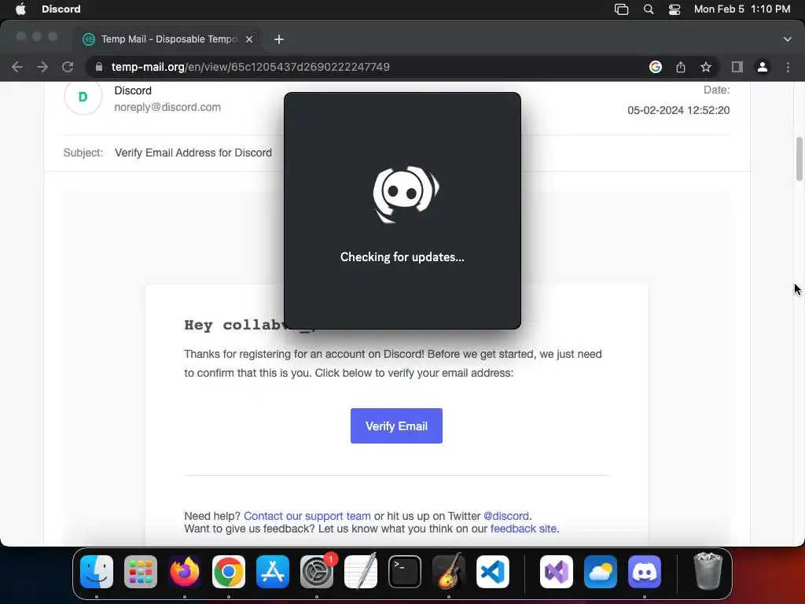805x604 pixels.
Task: Open TextEdit from the Dock
Action: pyautogui.click(x=360, y=572)
